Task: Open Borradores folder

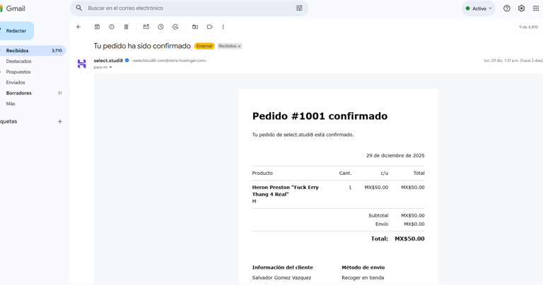Action: [x=18, y=93]
